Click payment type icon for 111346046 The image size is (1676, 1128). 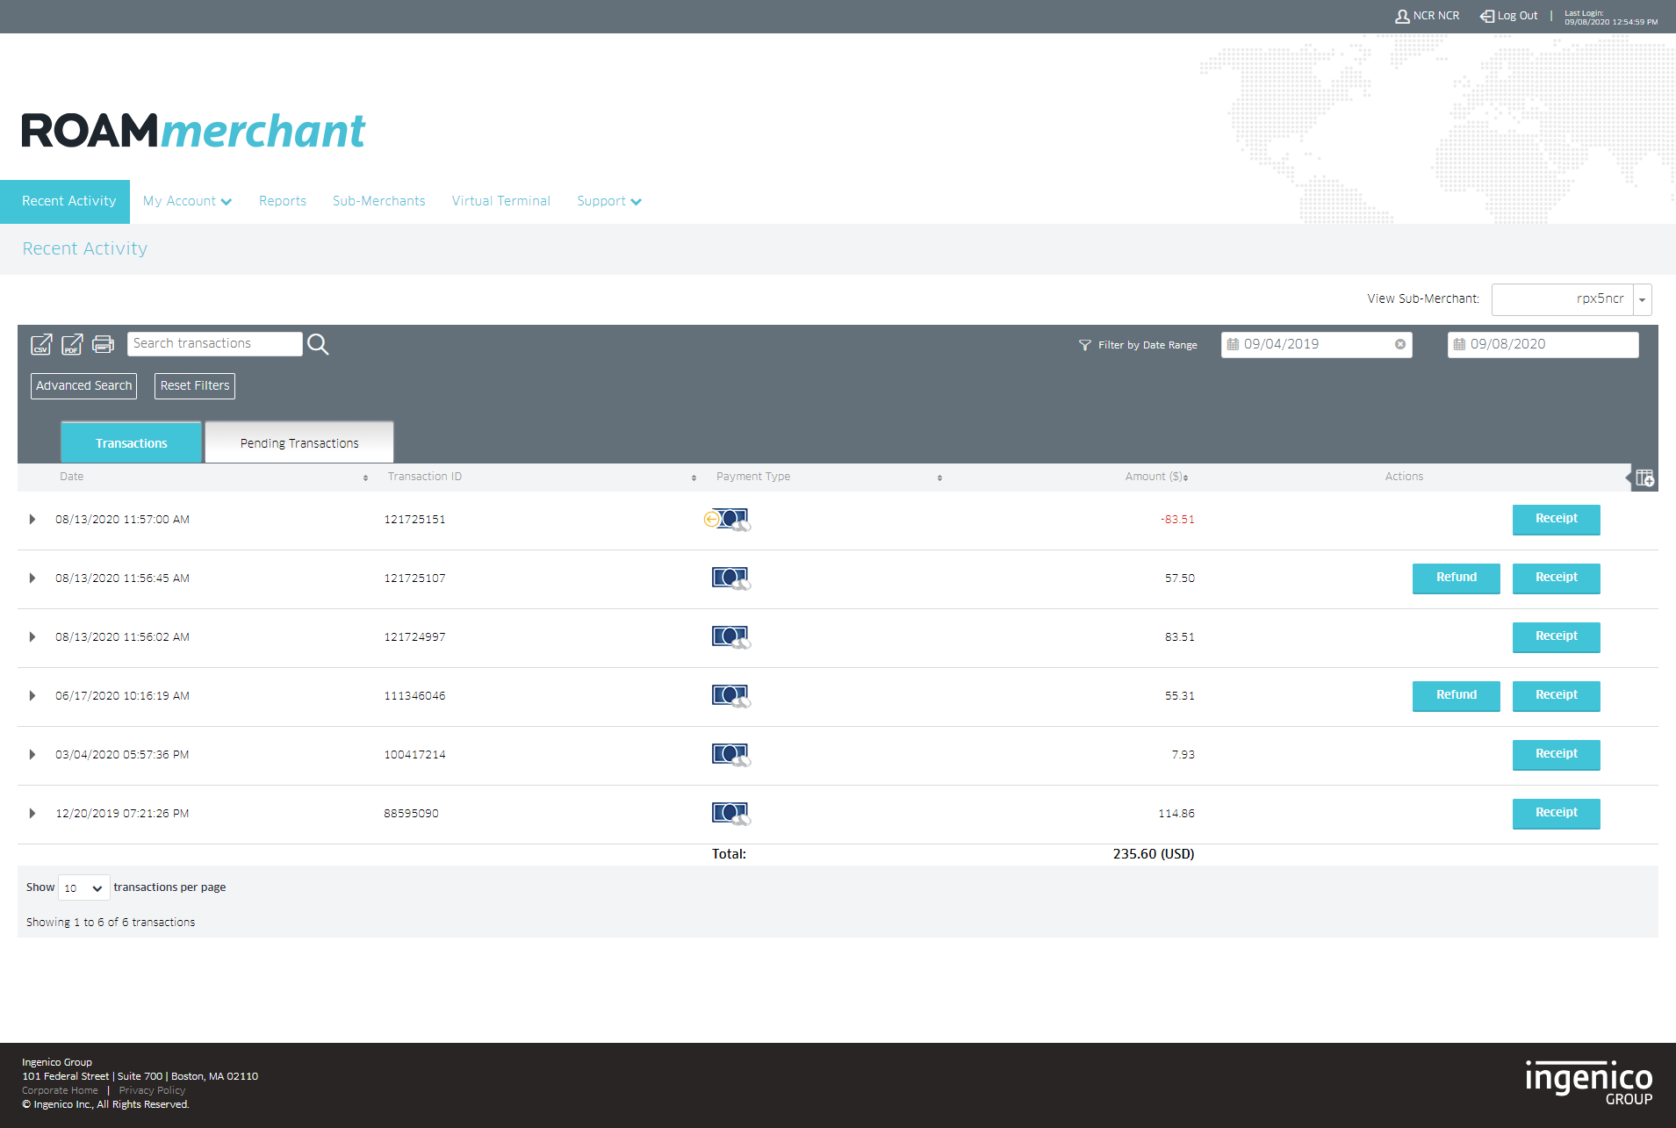click(730, 696)
